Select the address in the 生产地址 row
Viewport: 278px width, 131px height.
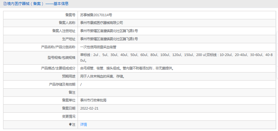click(109, 39)
